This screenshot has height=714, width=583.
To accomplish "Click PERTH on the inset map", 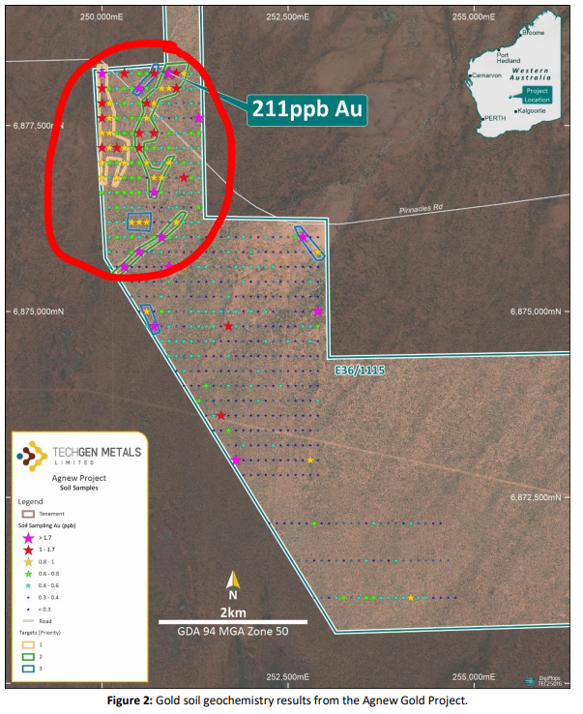I will click(x=495, y=118).
